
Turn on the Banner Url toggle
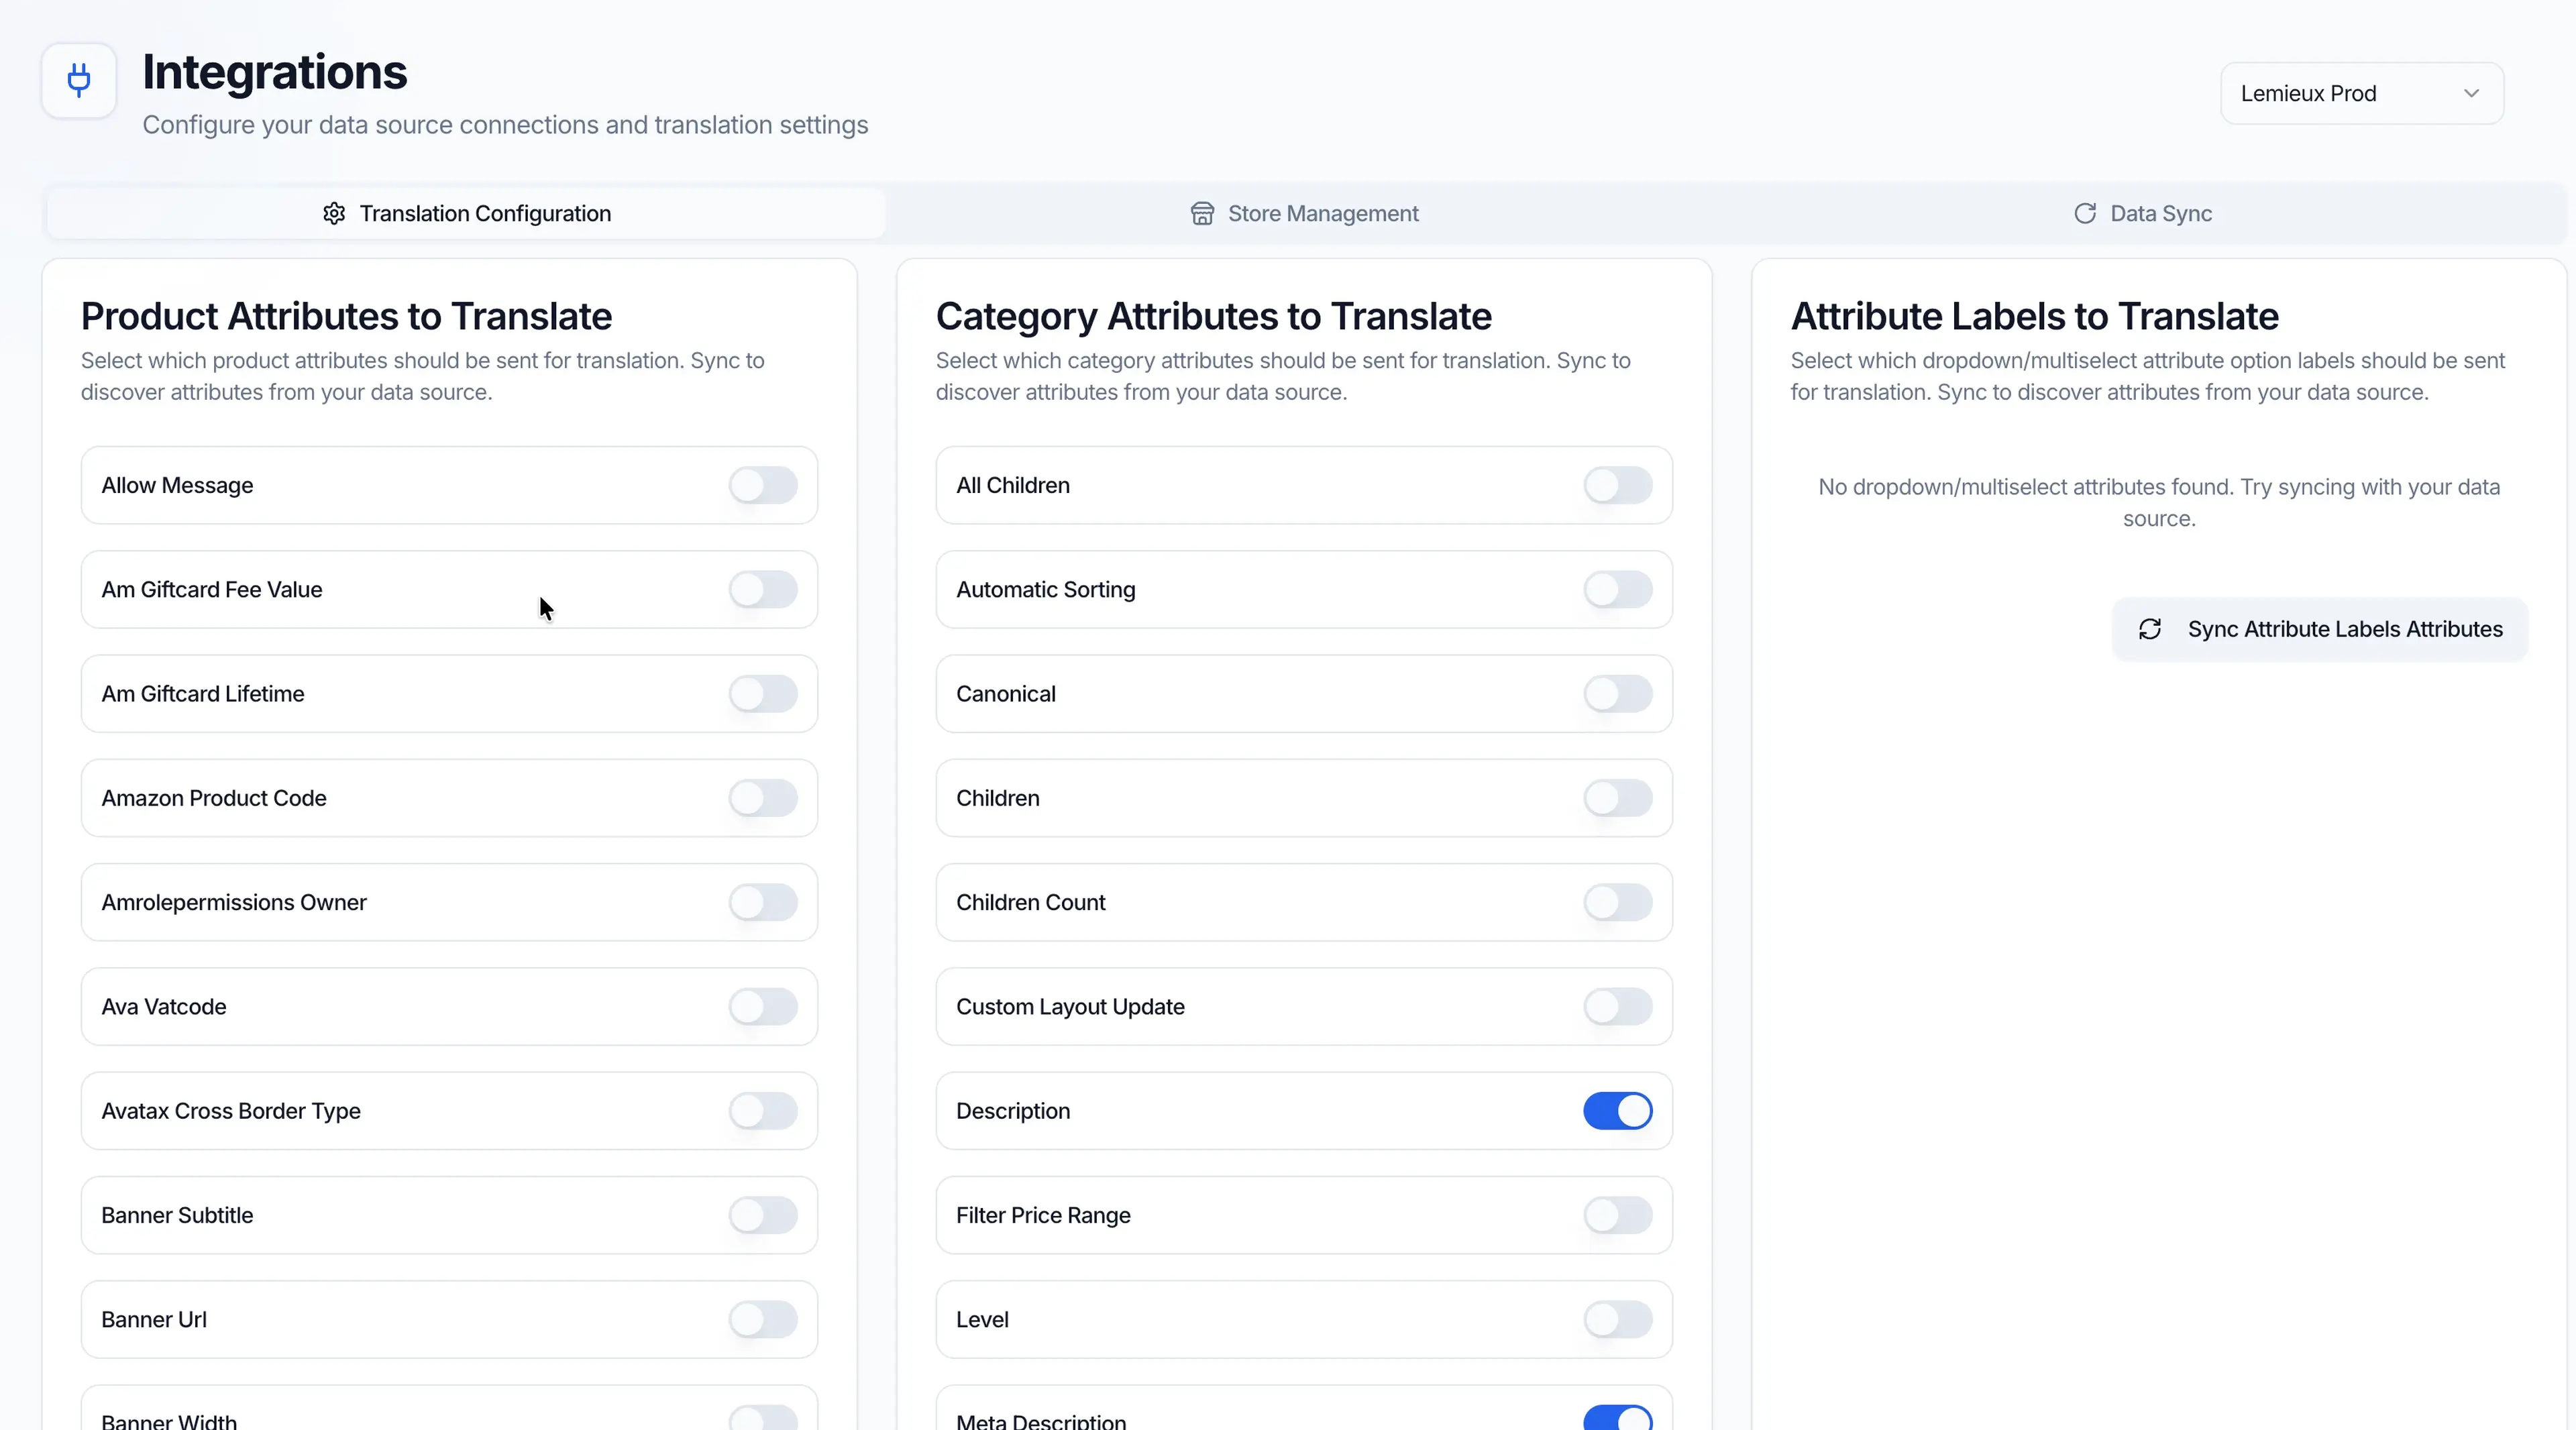763,1319
